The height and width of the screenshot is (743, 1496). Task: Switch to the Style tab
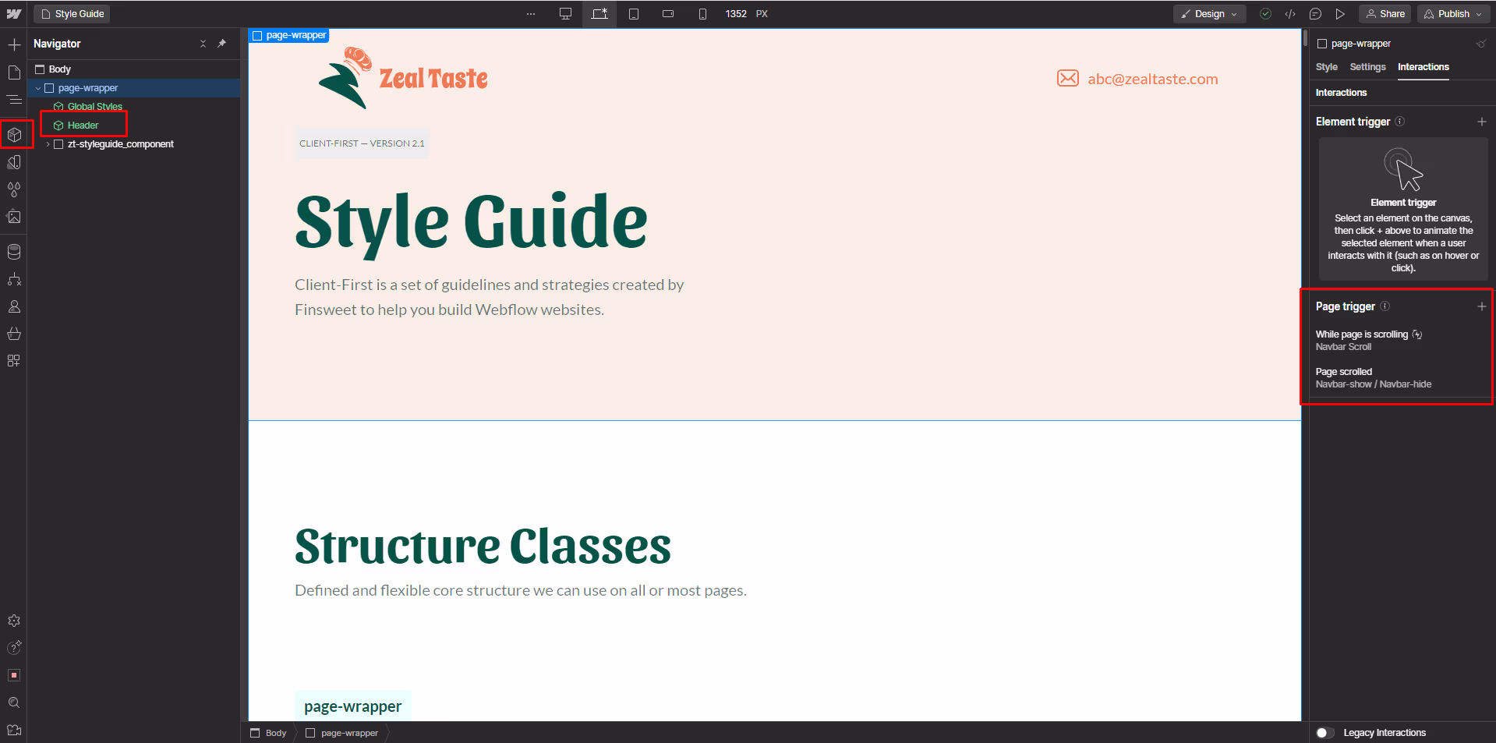(1326, 67)
